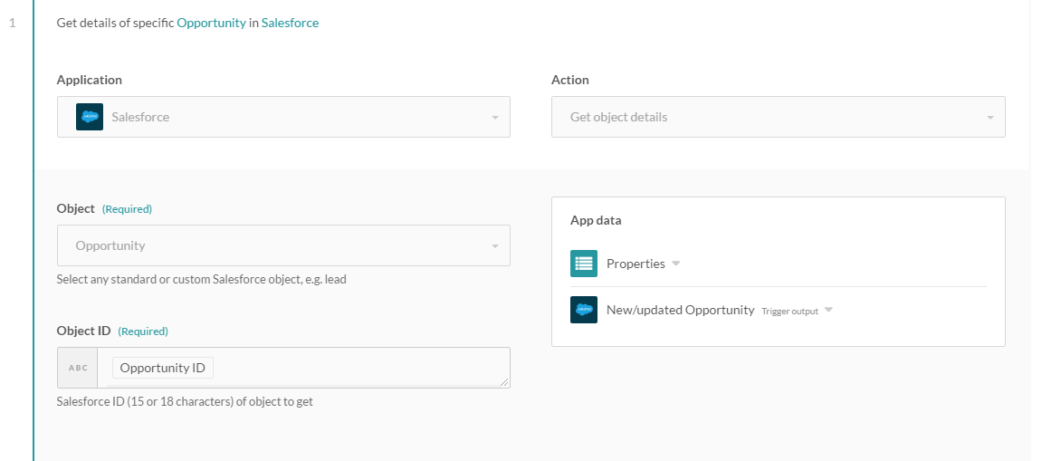Open the Application dropdown arrow
The image size is (1042, 461).
pos(495,118)
